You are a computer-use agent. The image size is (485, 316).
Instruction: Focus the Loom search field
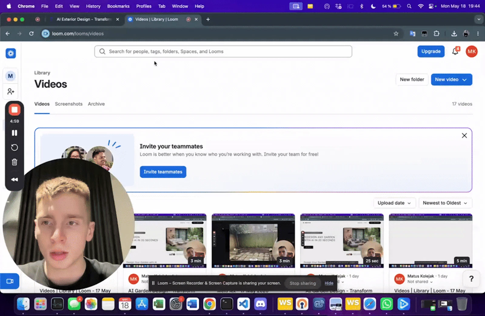click(x=223, y=52)
